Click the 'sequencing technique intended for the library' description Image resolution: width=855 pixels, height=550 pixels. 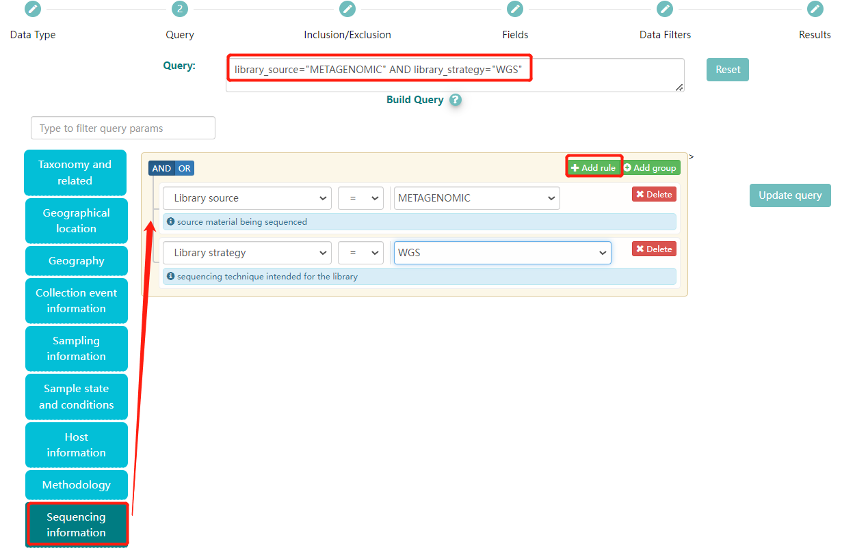pyautogui.click(x=267, y=277)
